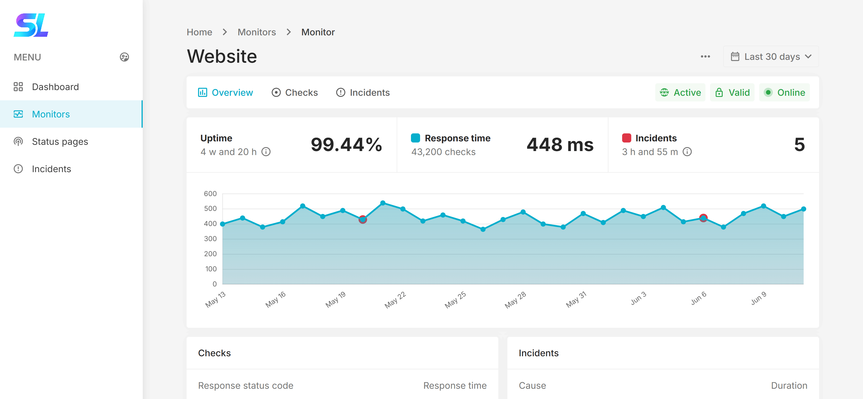Click the Status pages broadcast icon

pos(18,141)
